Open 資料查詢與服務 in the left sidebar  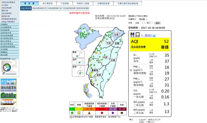click(7, 36)
